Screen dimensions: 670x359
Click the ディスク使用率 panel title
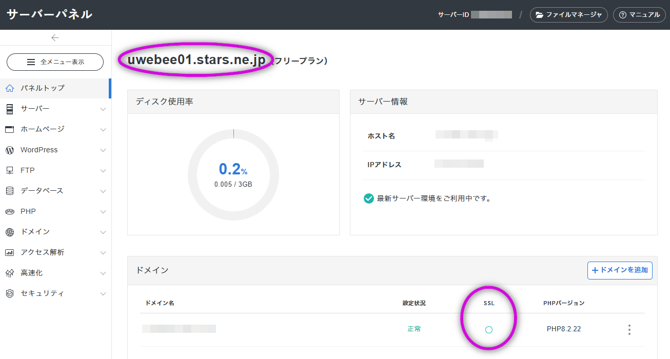click(164, 102)
